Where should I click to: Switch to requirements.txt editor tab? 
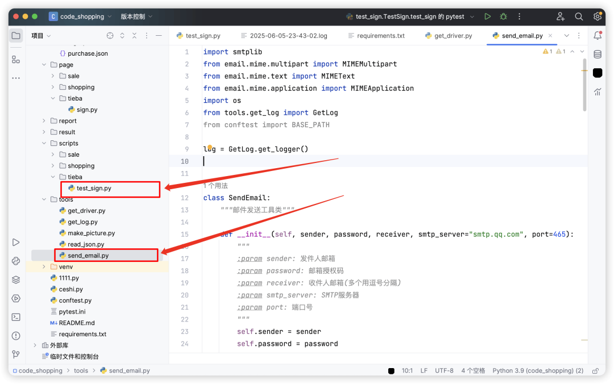click(376, 36)
